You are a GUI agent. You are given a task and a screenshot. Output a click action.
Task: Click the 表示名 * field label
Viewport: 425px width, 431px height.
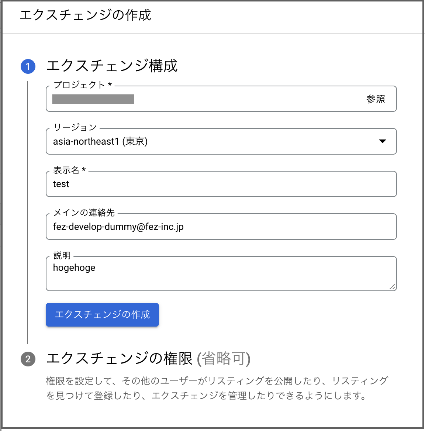[x=69, y=170]
